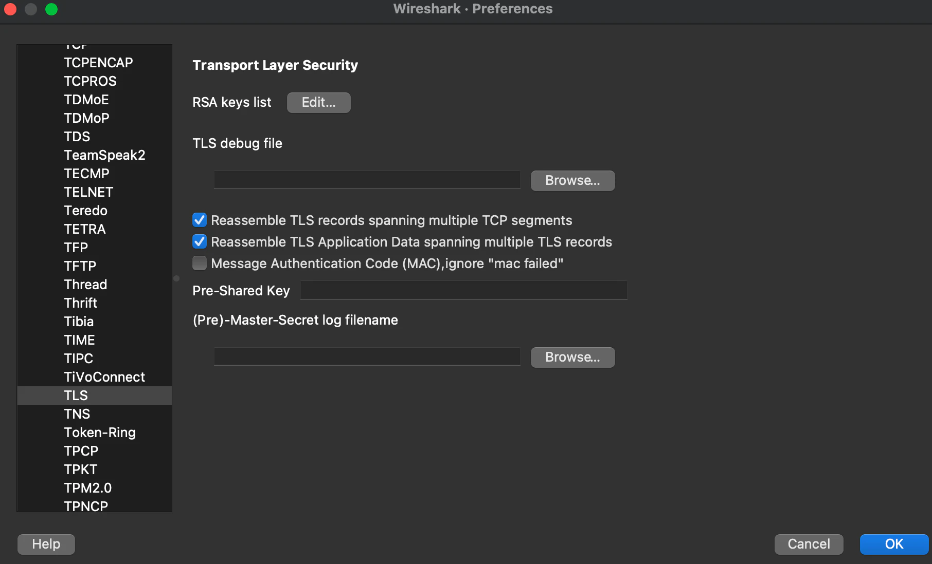932x564 pixels.
Task: Click the Help button
Action: coord(46,544)
